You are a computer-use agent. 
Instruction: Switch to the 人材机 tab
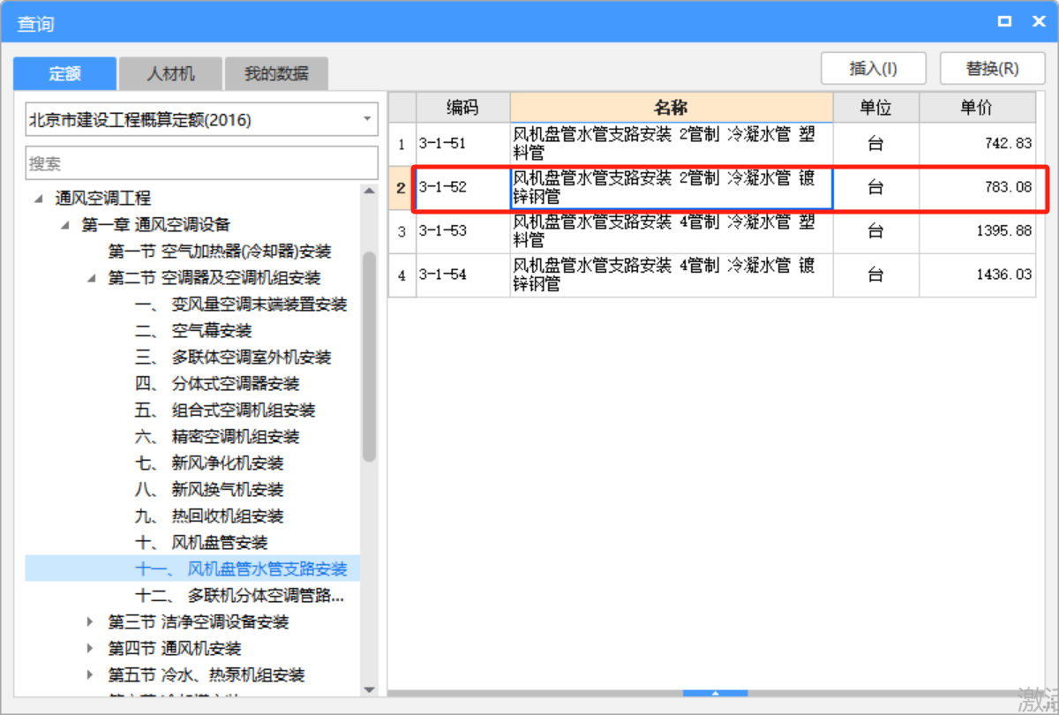point(170,74)
